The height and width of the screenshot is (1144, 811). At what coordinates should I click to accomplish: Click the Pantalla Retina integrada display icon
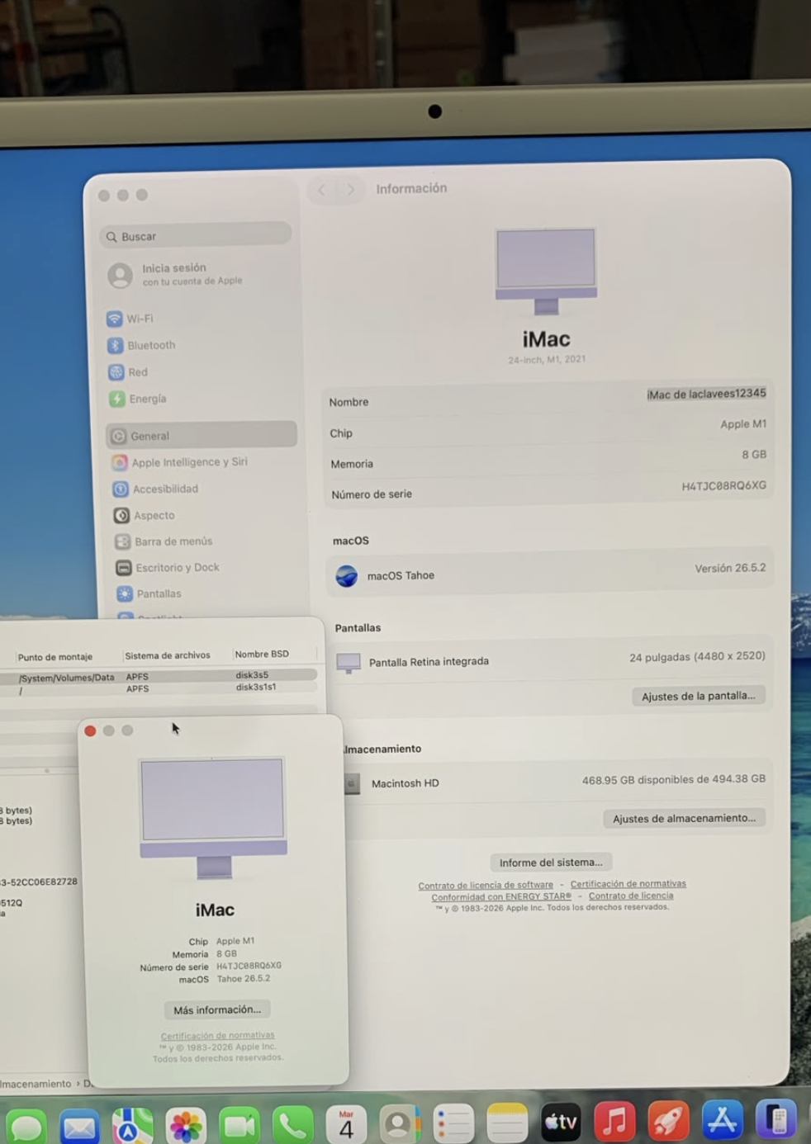pos(349,662)
